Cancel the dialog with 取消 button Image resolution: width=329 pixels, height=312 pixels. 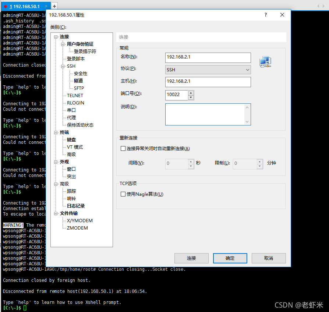point(269,258)
